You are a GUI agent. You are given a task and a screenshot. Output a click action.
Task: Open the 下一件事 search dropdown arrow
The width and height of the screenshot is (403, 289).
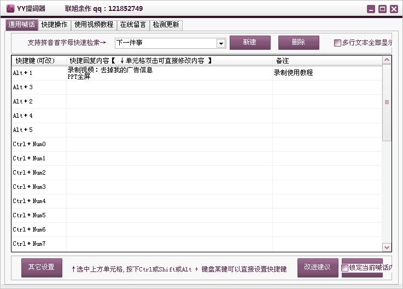click(x=221, y=43)
